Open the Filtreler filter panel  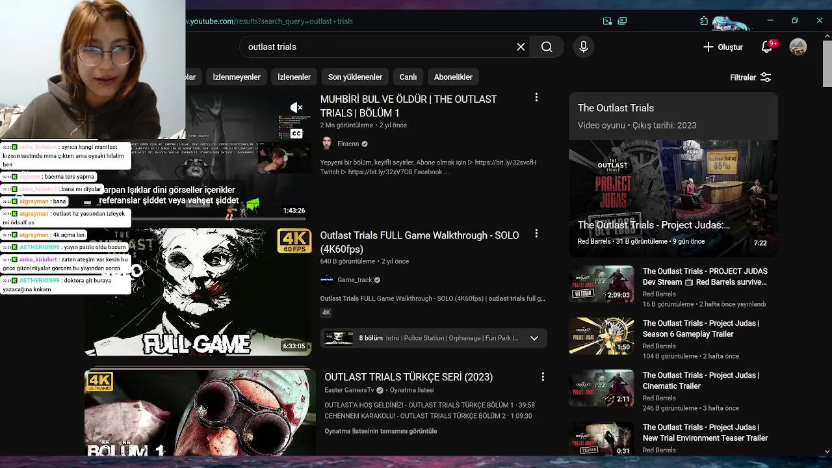[750, 77]
